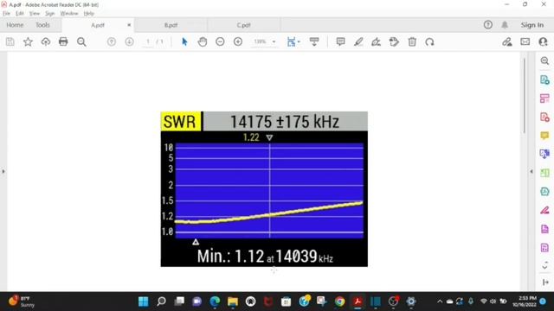This screenshot has width=554, height=311.
Task: Click the delete trash icon
Action: coord(412,41)
